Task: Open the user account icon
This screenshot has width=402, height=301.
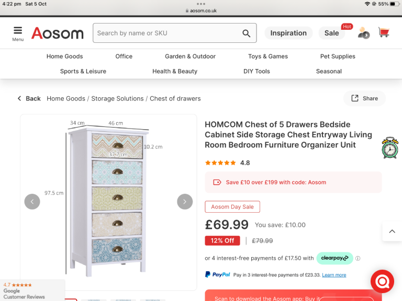Action: (363, 33)
